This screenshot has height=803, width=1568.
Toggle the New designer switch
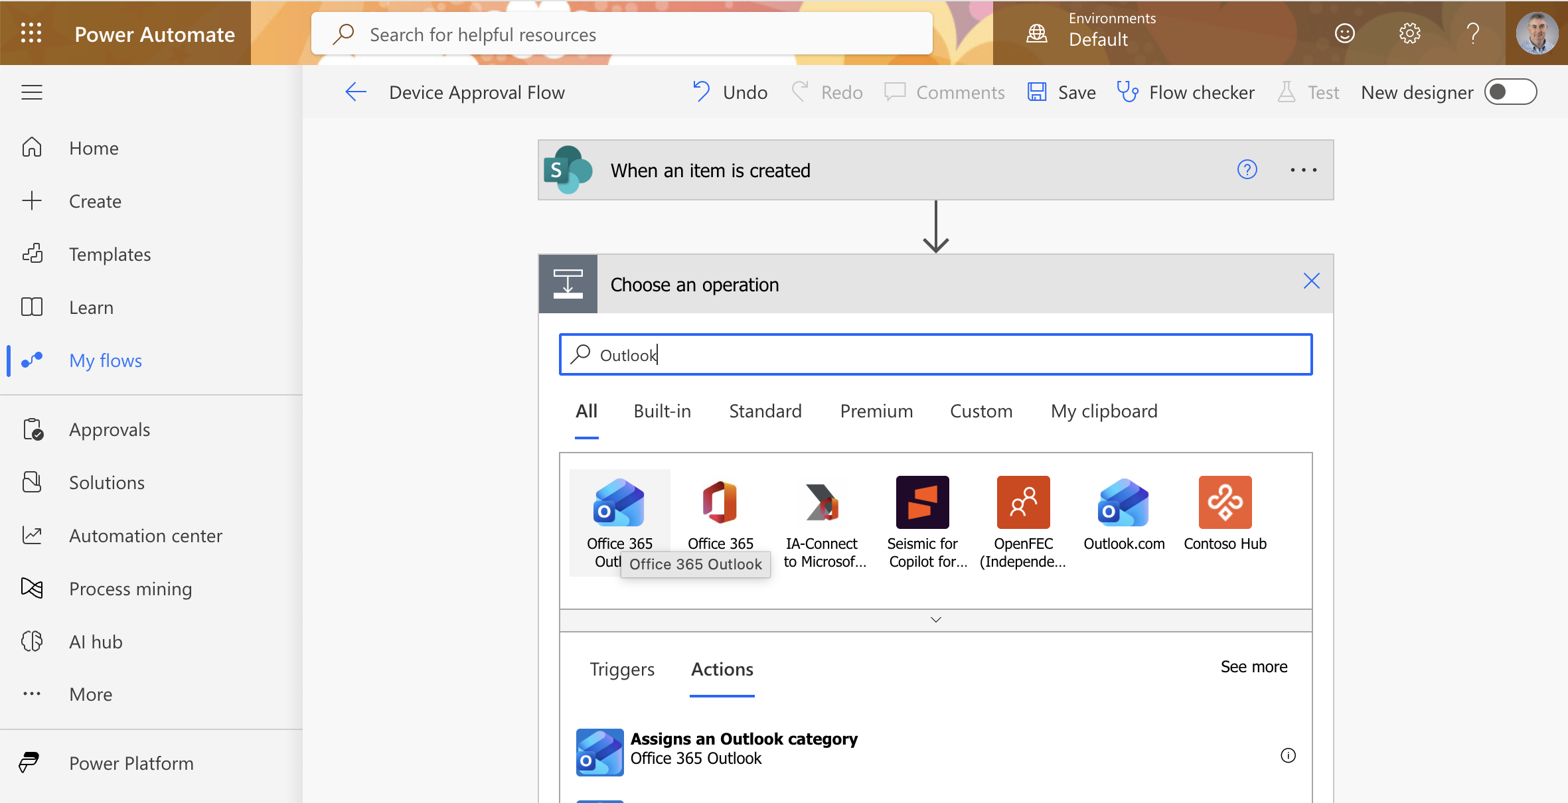[x=1510, y=92]
